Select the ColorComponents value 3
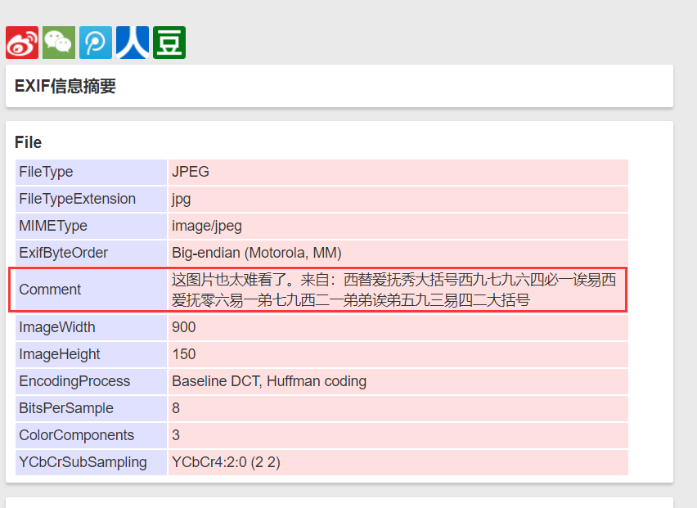This screenshot has width=697, height=508. tap(174, 435)
